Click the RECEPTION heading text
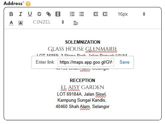The height and width of the screenshot is (124, 165). [82, 80]
